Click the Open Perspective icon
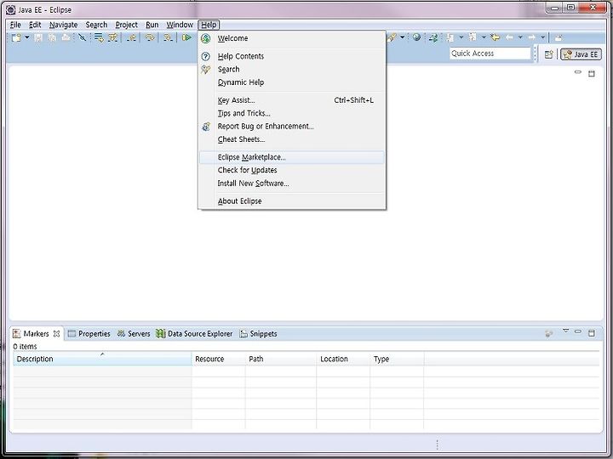613x459 pixels. [549, 54]
